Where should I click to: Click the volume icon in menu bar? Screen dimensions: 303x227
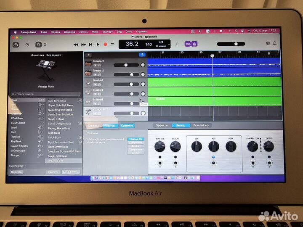click(x=200, y=31)
